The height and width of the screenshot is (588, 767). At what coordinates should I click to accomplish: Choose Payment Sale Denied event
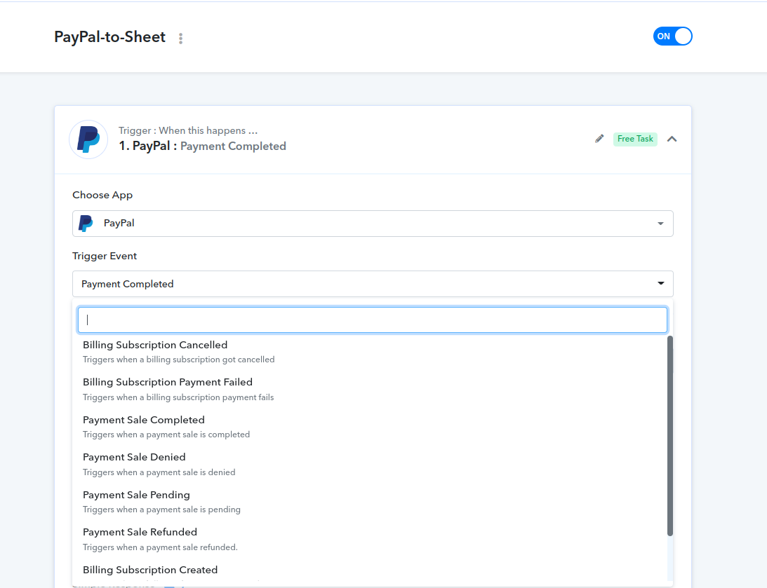click(372, 465)
